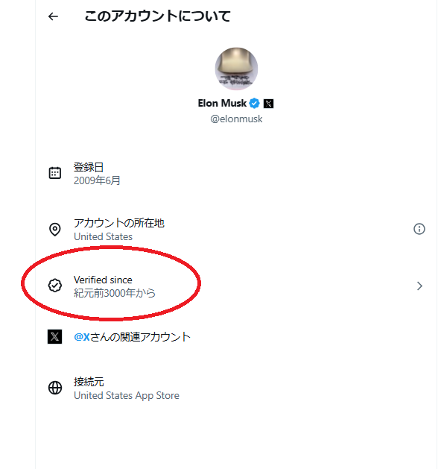Click the このアカウントについて page title

157,16
